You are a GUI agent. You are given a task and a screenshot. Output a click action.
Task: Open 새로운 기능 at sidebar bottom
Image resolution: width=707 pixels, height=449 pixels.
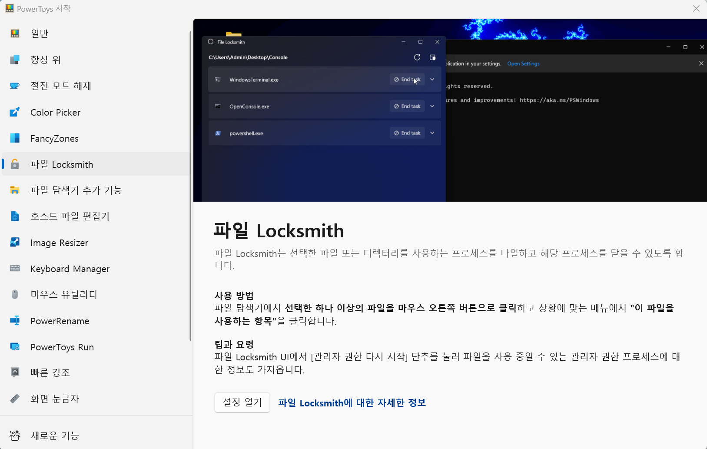pos(96,436)
